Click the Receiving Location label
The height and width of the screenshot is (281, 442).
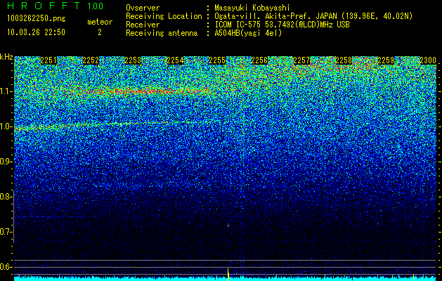pos(164,16)
